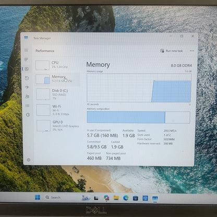Viewport: 217px width, 217px height.
Task: Go to the Users page icon
Action: [27, 97]
